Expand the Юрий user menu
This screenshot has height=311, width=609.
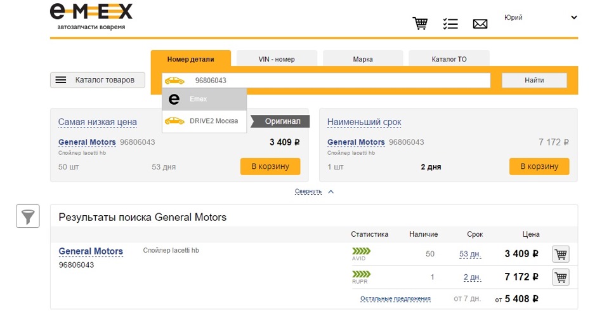coord(573,18)
